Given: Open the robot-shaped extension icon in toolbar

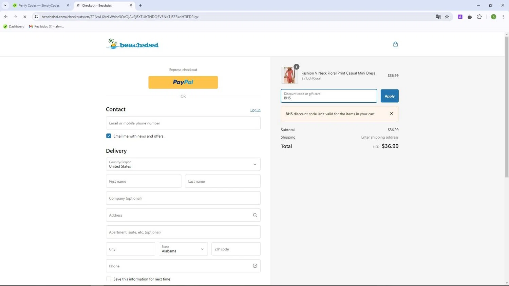Looking at the screenshot, I should 470,17.
